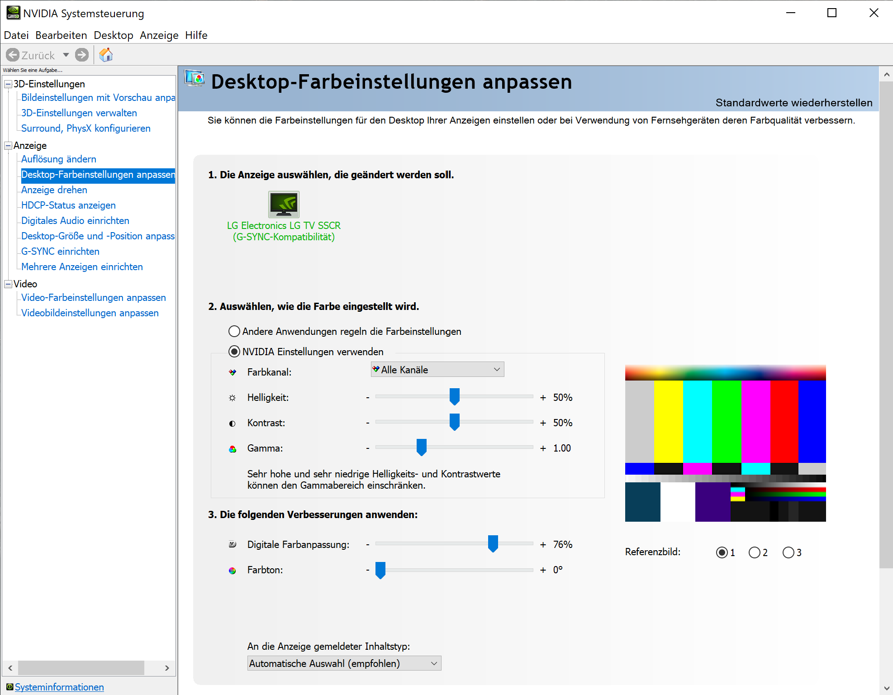Open the Anzeige menu
This screenshot has height=695, width=893.
pyautogui.click(x=159, y=35)
